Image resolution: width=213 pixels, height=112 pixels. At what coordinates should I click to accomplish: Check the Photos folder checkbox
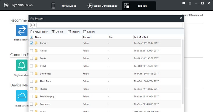(31, 89)
